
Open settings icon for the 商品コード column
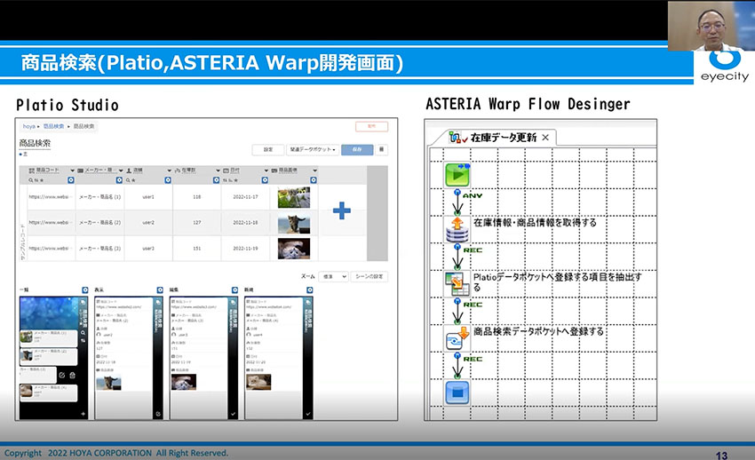coord(71,180)
